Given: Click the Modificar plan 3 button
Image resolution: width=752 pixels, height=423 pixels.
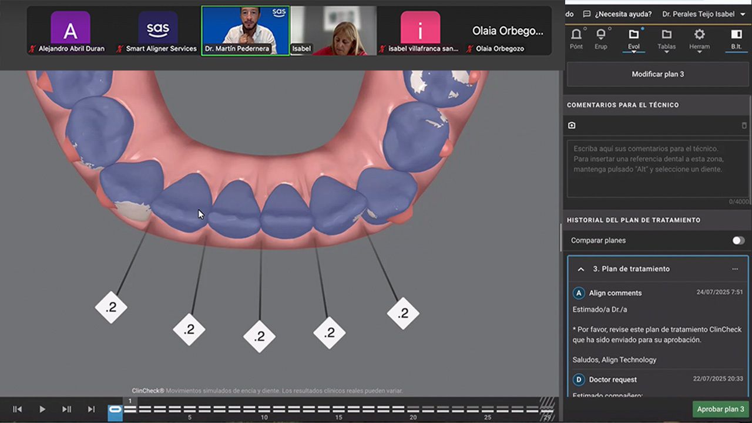Looking at the screenshot, I should pyautogui.click(x=657, y=75).
